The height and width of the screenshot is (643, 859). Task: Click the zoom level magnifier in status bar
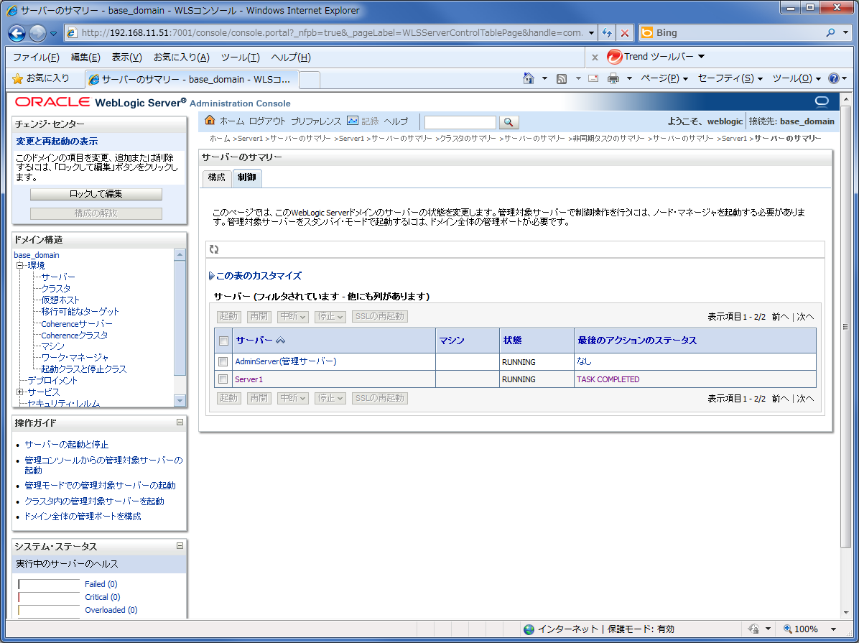point(788,629)
